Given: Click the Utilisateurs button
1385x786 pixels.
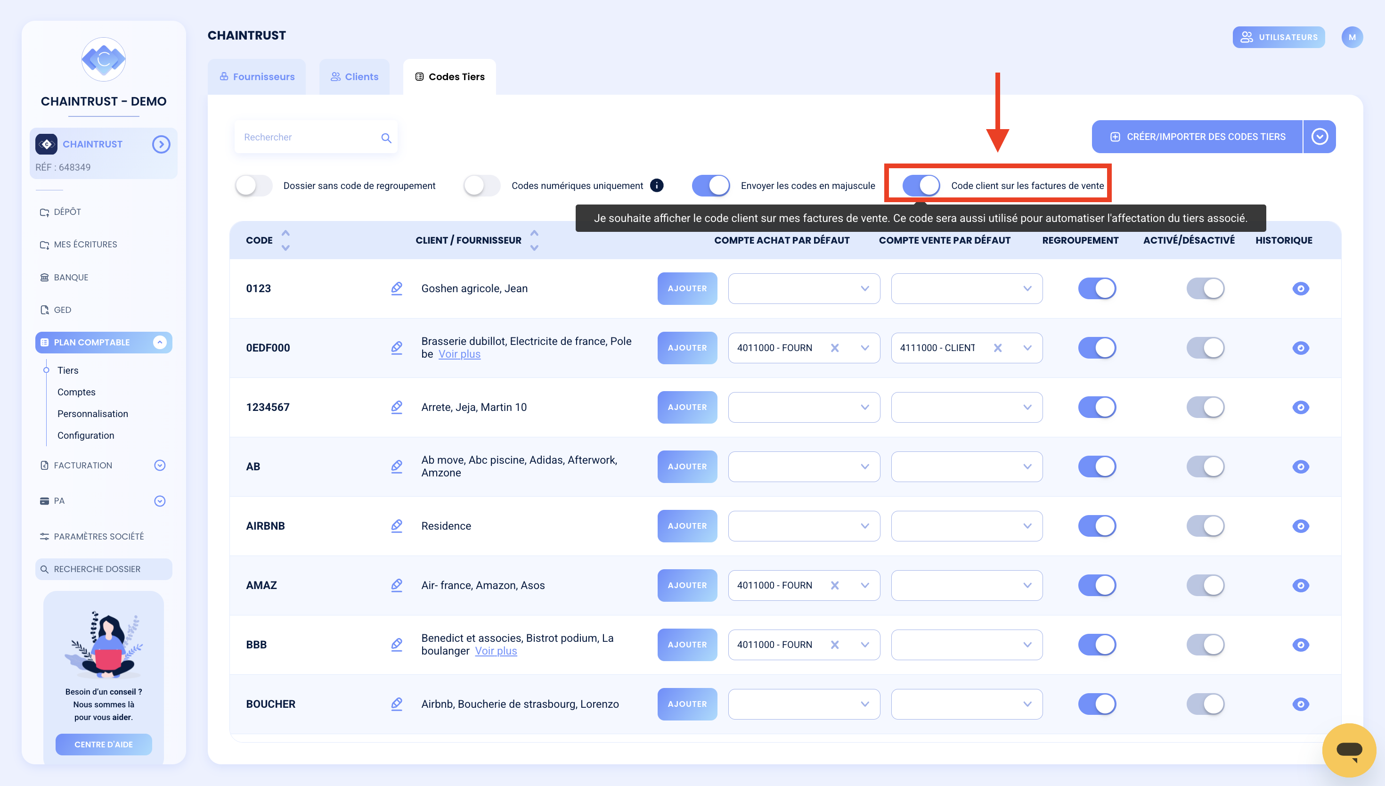Looking at the screenshot, I should tap(1278, 37).
